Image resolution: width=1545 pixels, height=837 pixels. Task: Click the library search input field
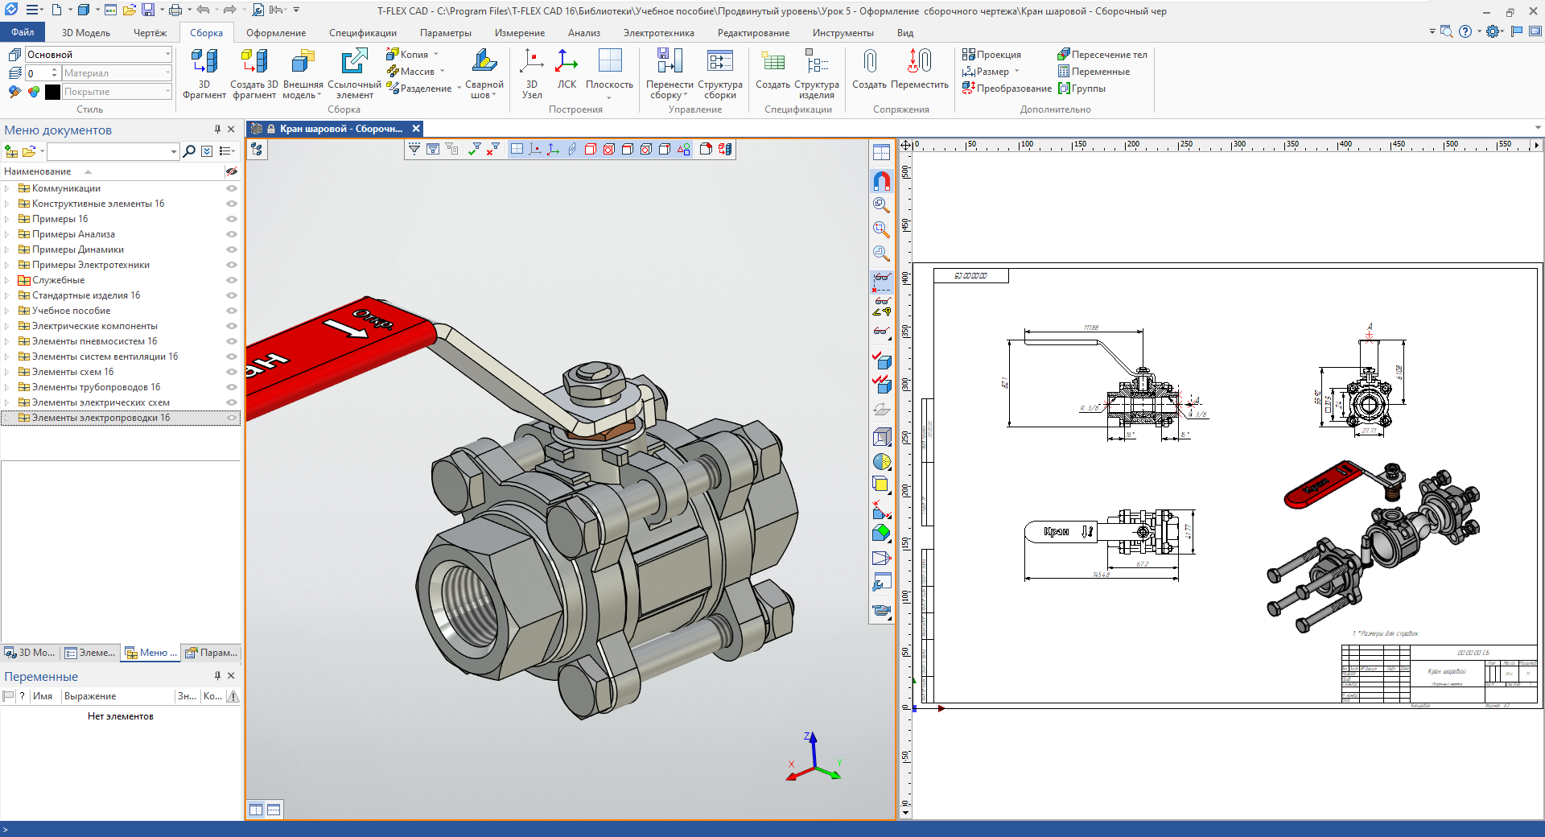108,151
